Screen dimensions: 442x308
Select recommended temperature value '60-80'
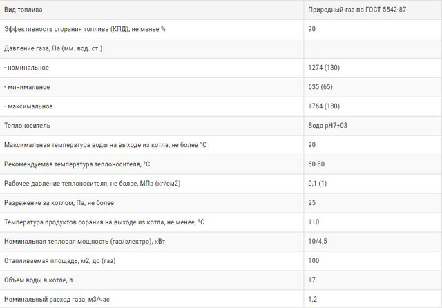(x=316, y=164)
